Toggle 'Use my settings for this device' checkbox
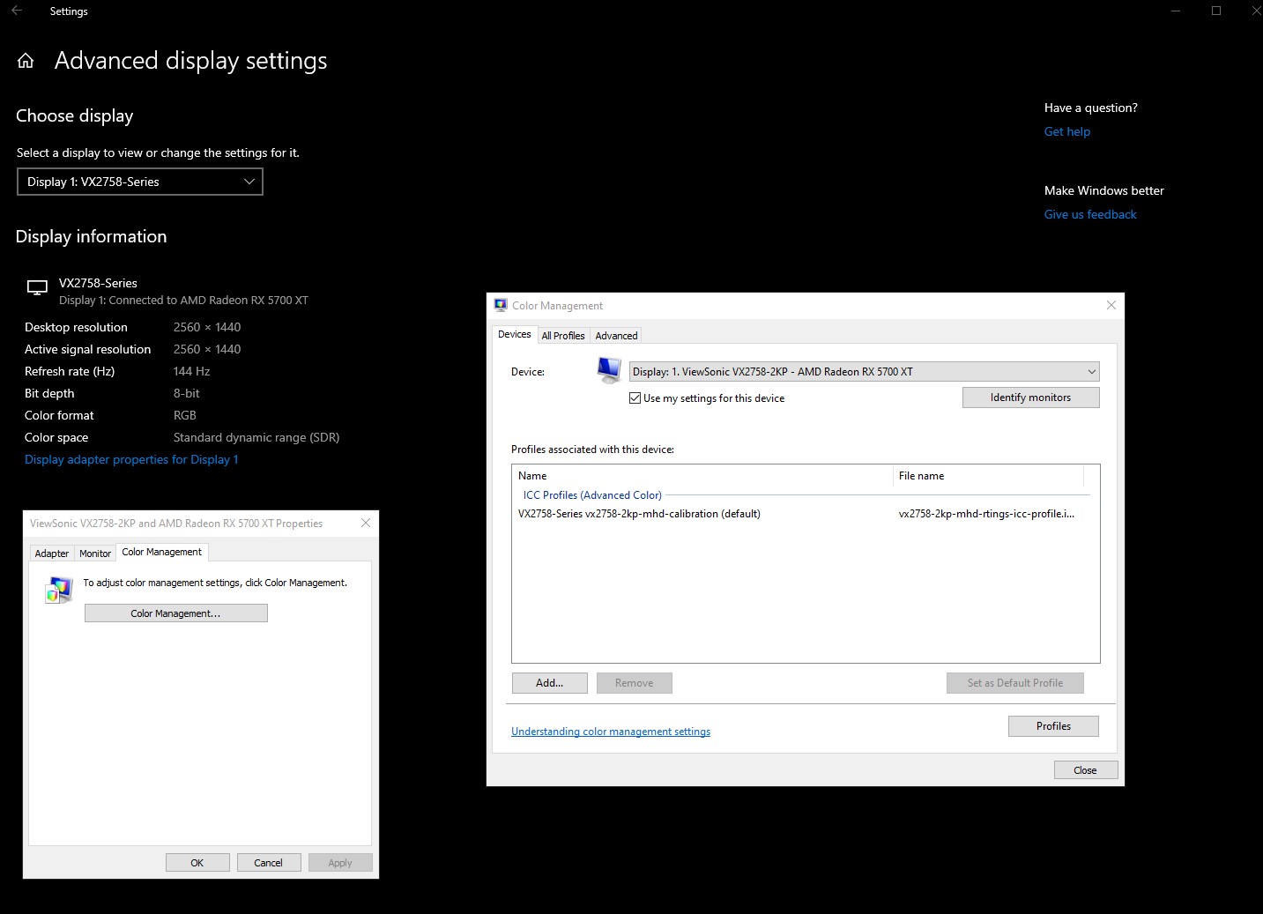 point(635,398)
